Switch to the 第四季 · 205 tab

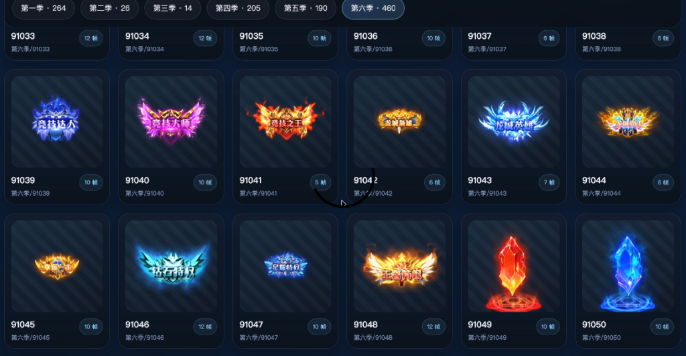coord(238,8)
